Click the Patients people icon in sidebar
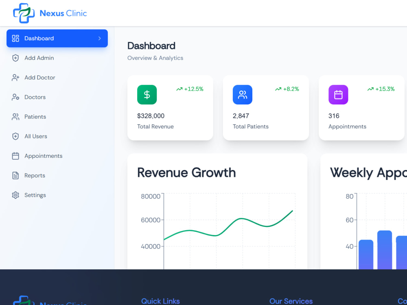 15,117
